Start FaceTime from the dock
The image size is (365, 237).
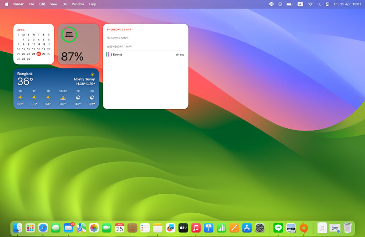click(106, 228)
